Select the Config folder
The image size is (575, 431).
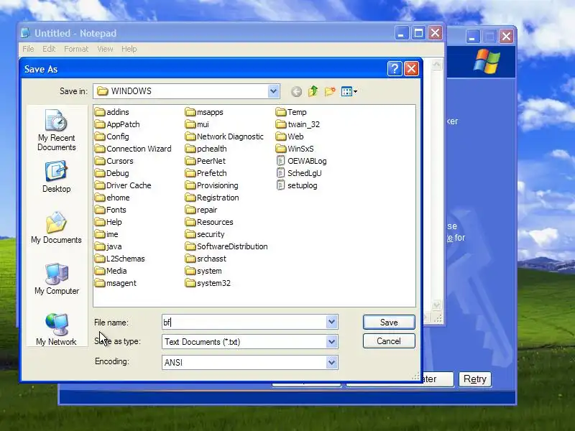click(x=112, y=136)
